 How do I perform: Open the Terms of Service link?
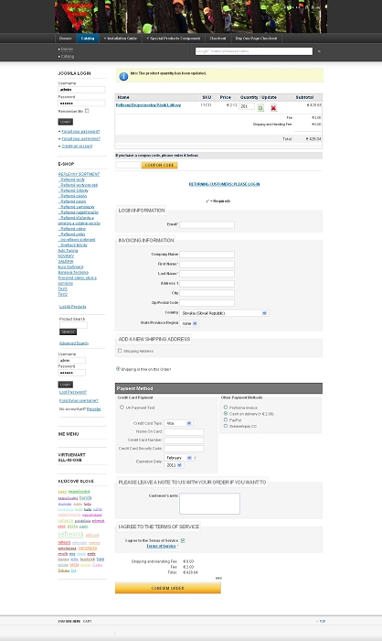click(x=161, y=546)
